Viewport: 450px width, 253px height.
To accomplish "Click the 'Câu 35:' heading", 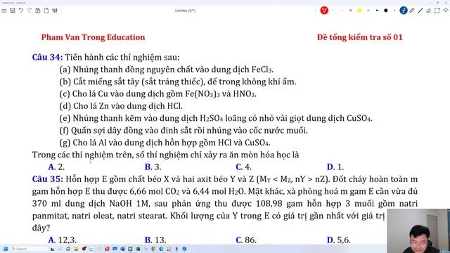I will click(47, 179).
